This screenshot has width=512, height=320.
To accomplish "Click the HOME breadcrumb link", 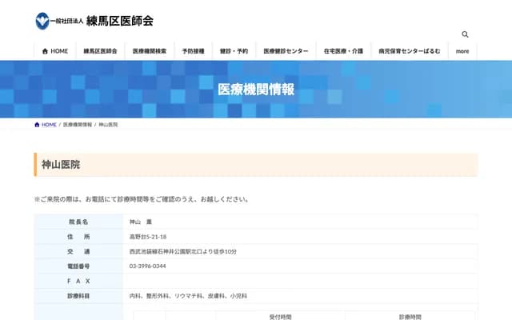I will click(x=49, y=125).
